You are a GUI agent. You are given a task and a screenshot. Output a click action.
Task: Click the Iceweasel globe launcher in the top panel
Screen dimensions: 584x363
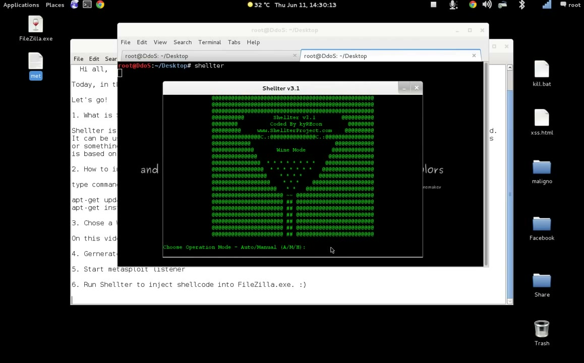coord(75,5)
